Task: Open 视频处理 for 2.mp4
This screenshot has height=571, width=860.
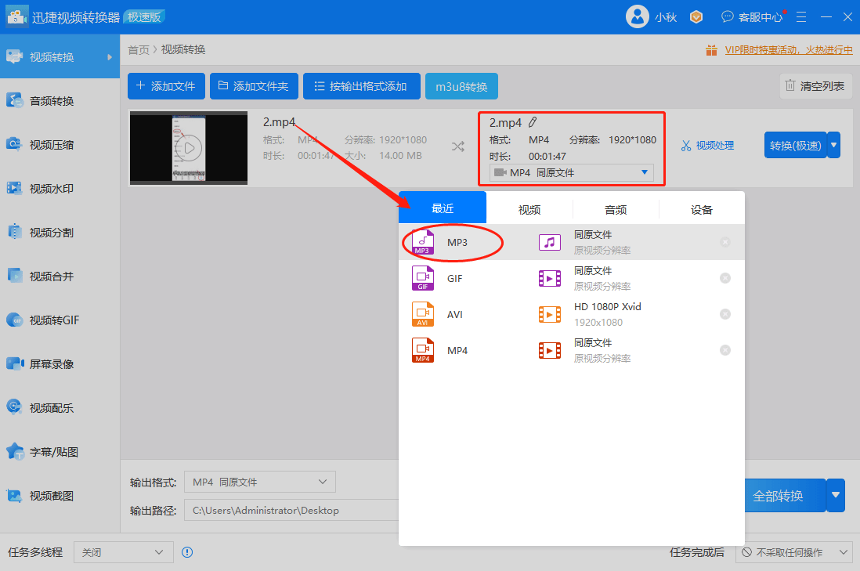Action: pyautogui.click(x=707, y=146)
